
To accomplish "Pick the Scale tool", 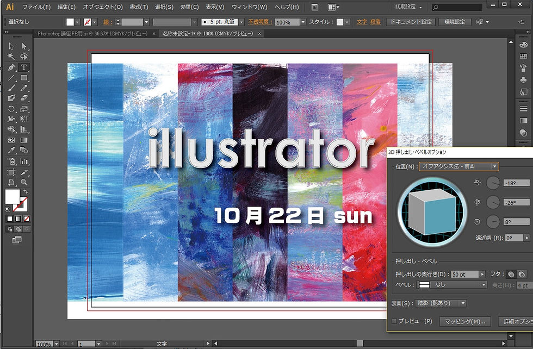I will [24, 109].
